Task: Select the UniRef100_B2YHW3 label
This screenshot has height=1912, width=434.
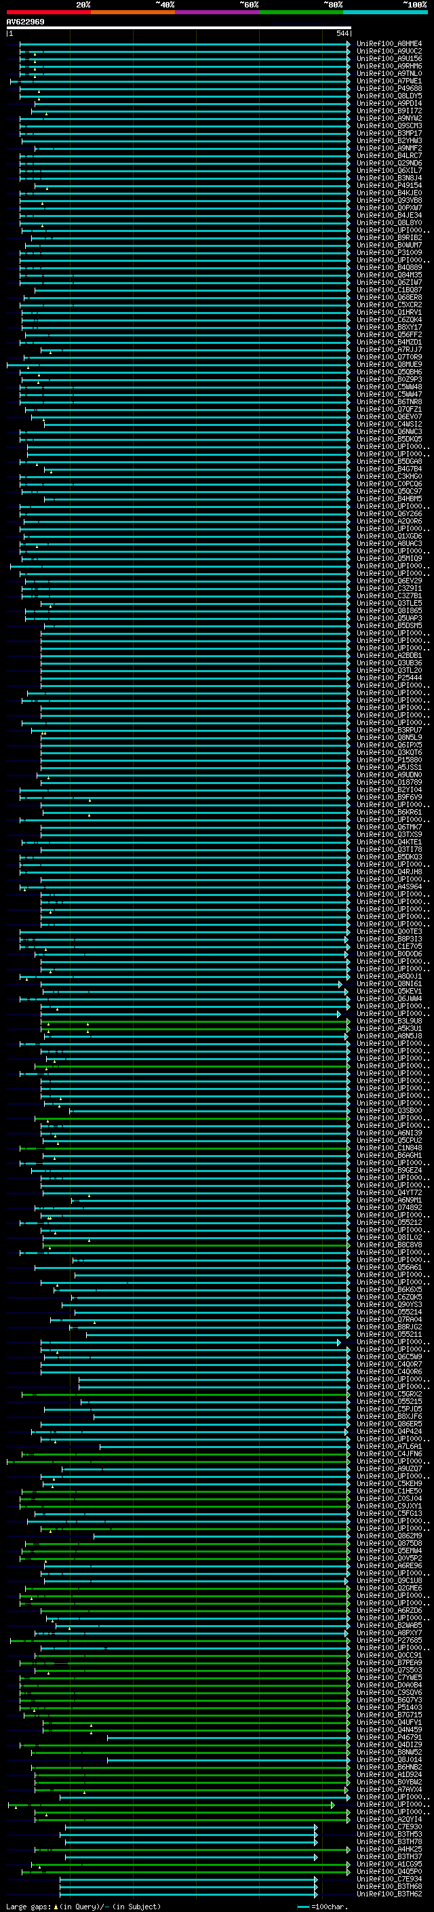Action: (389, 140)
